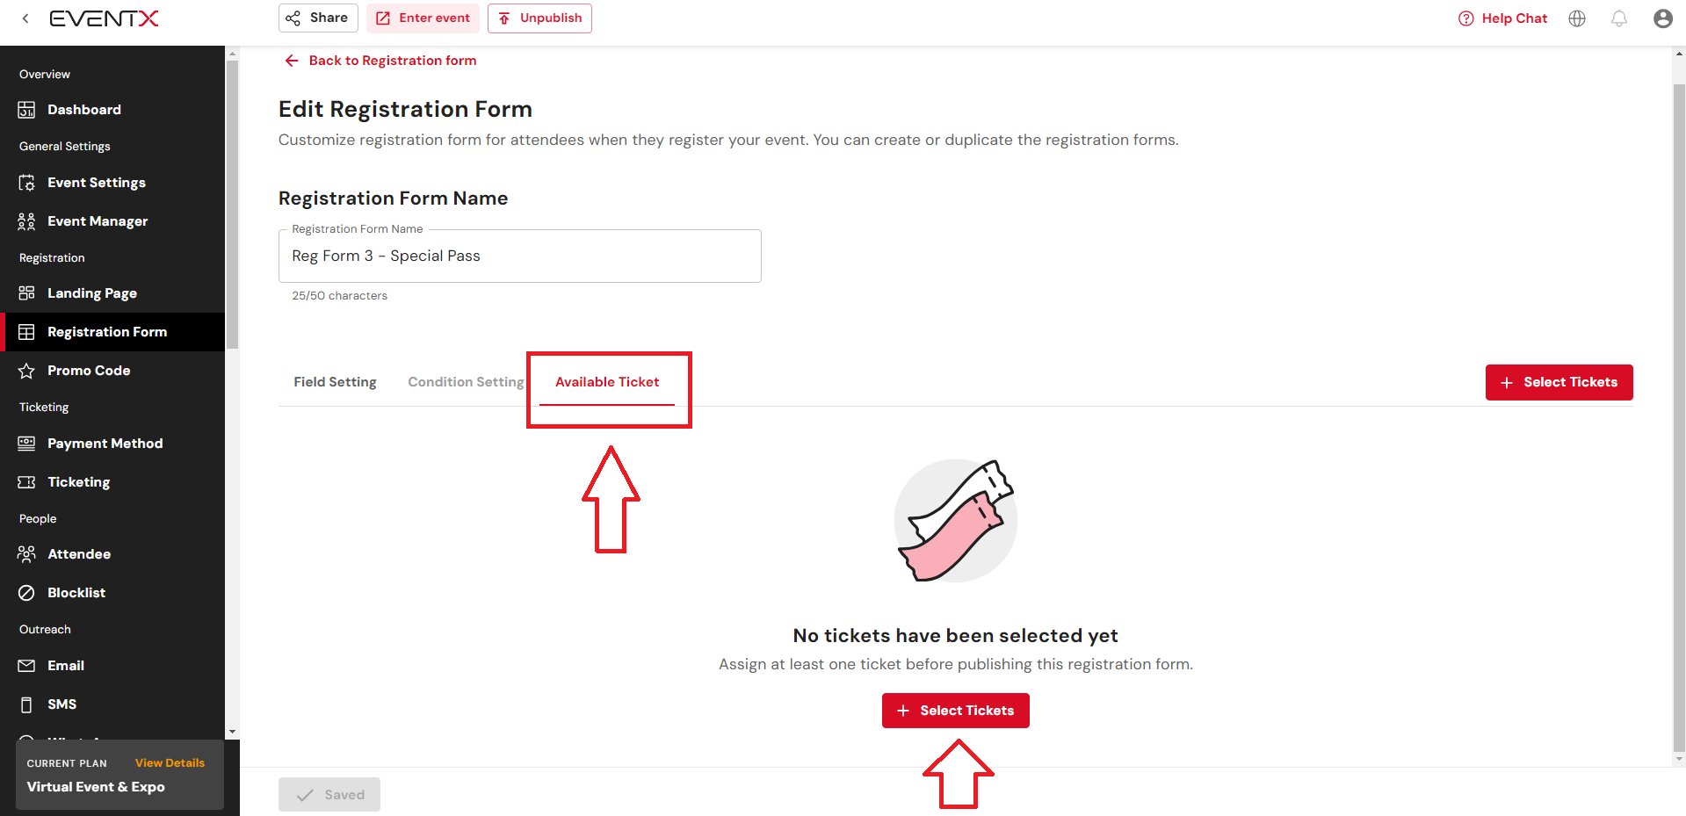Switch to the Condition Setting tab
This screenshot has width=1686, height=816.
(466, 382)
